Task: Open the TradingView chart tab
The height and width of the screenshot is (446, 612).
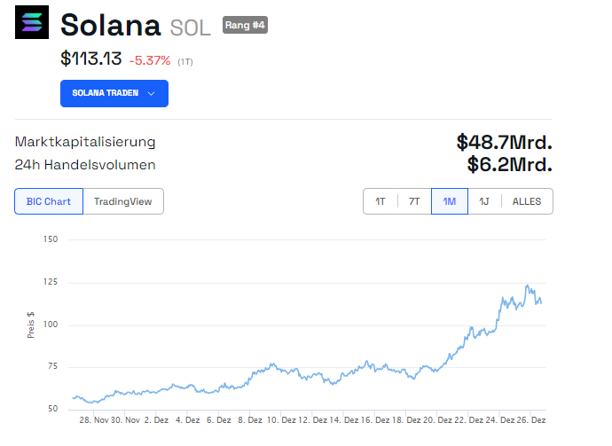Action: coord(123,201)
